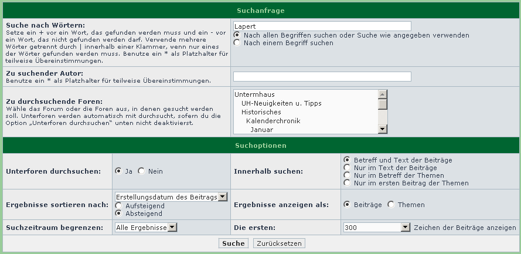Viewport: 521px width, 254px height.
Task: Click the author search input field
Action: [322, 77]
